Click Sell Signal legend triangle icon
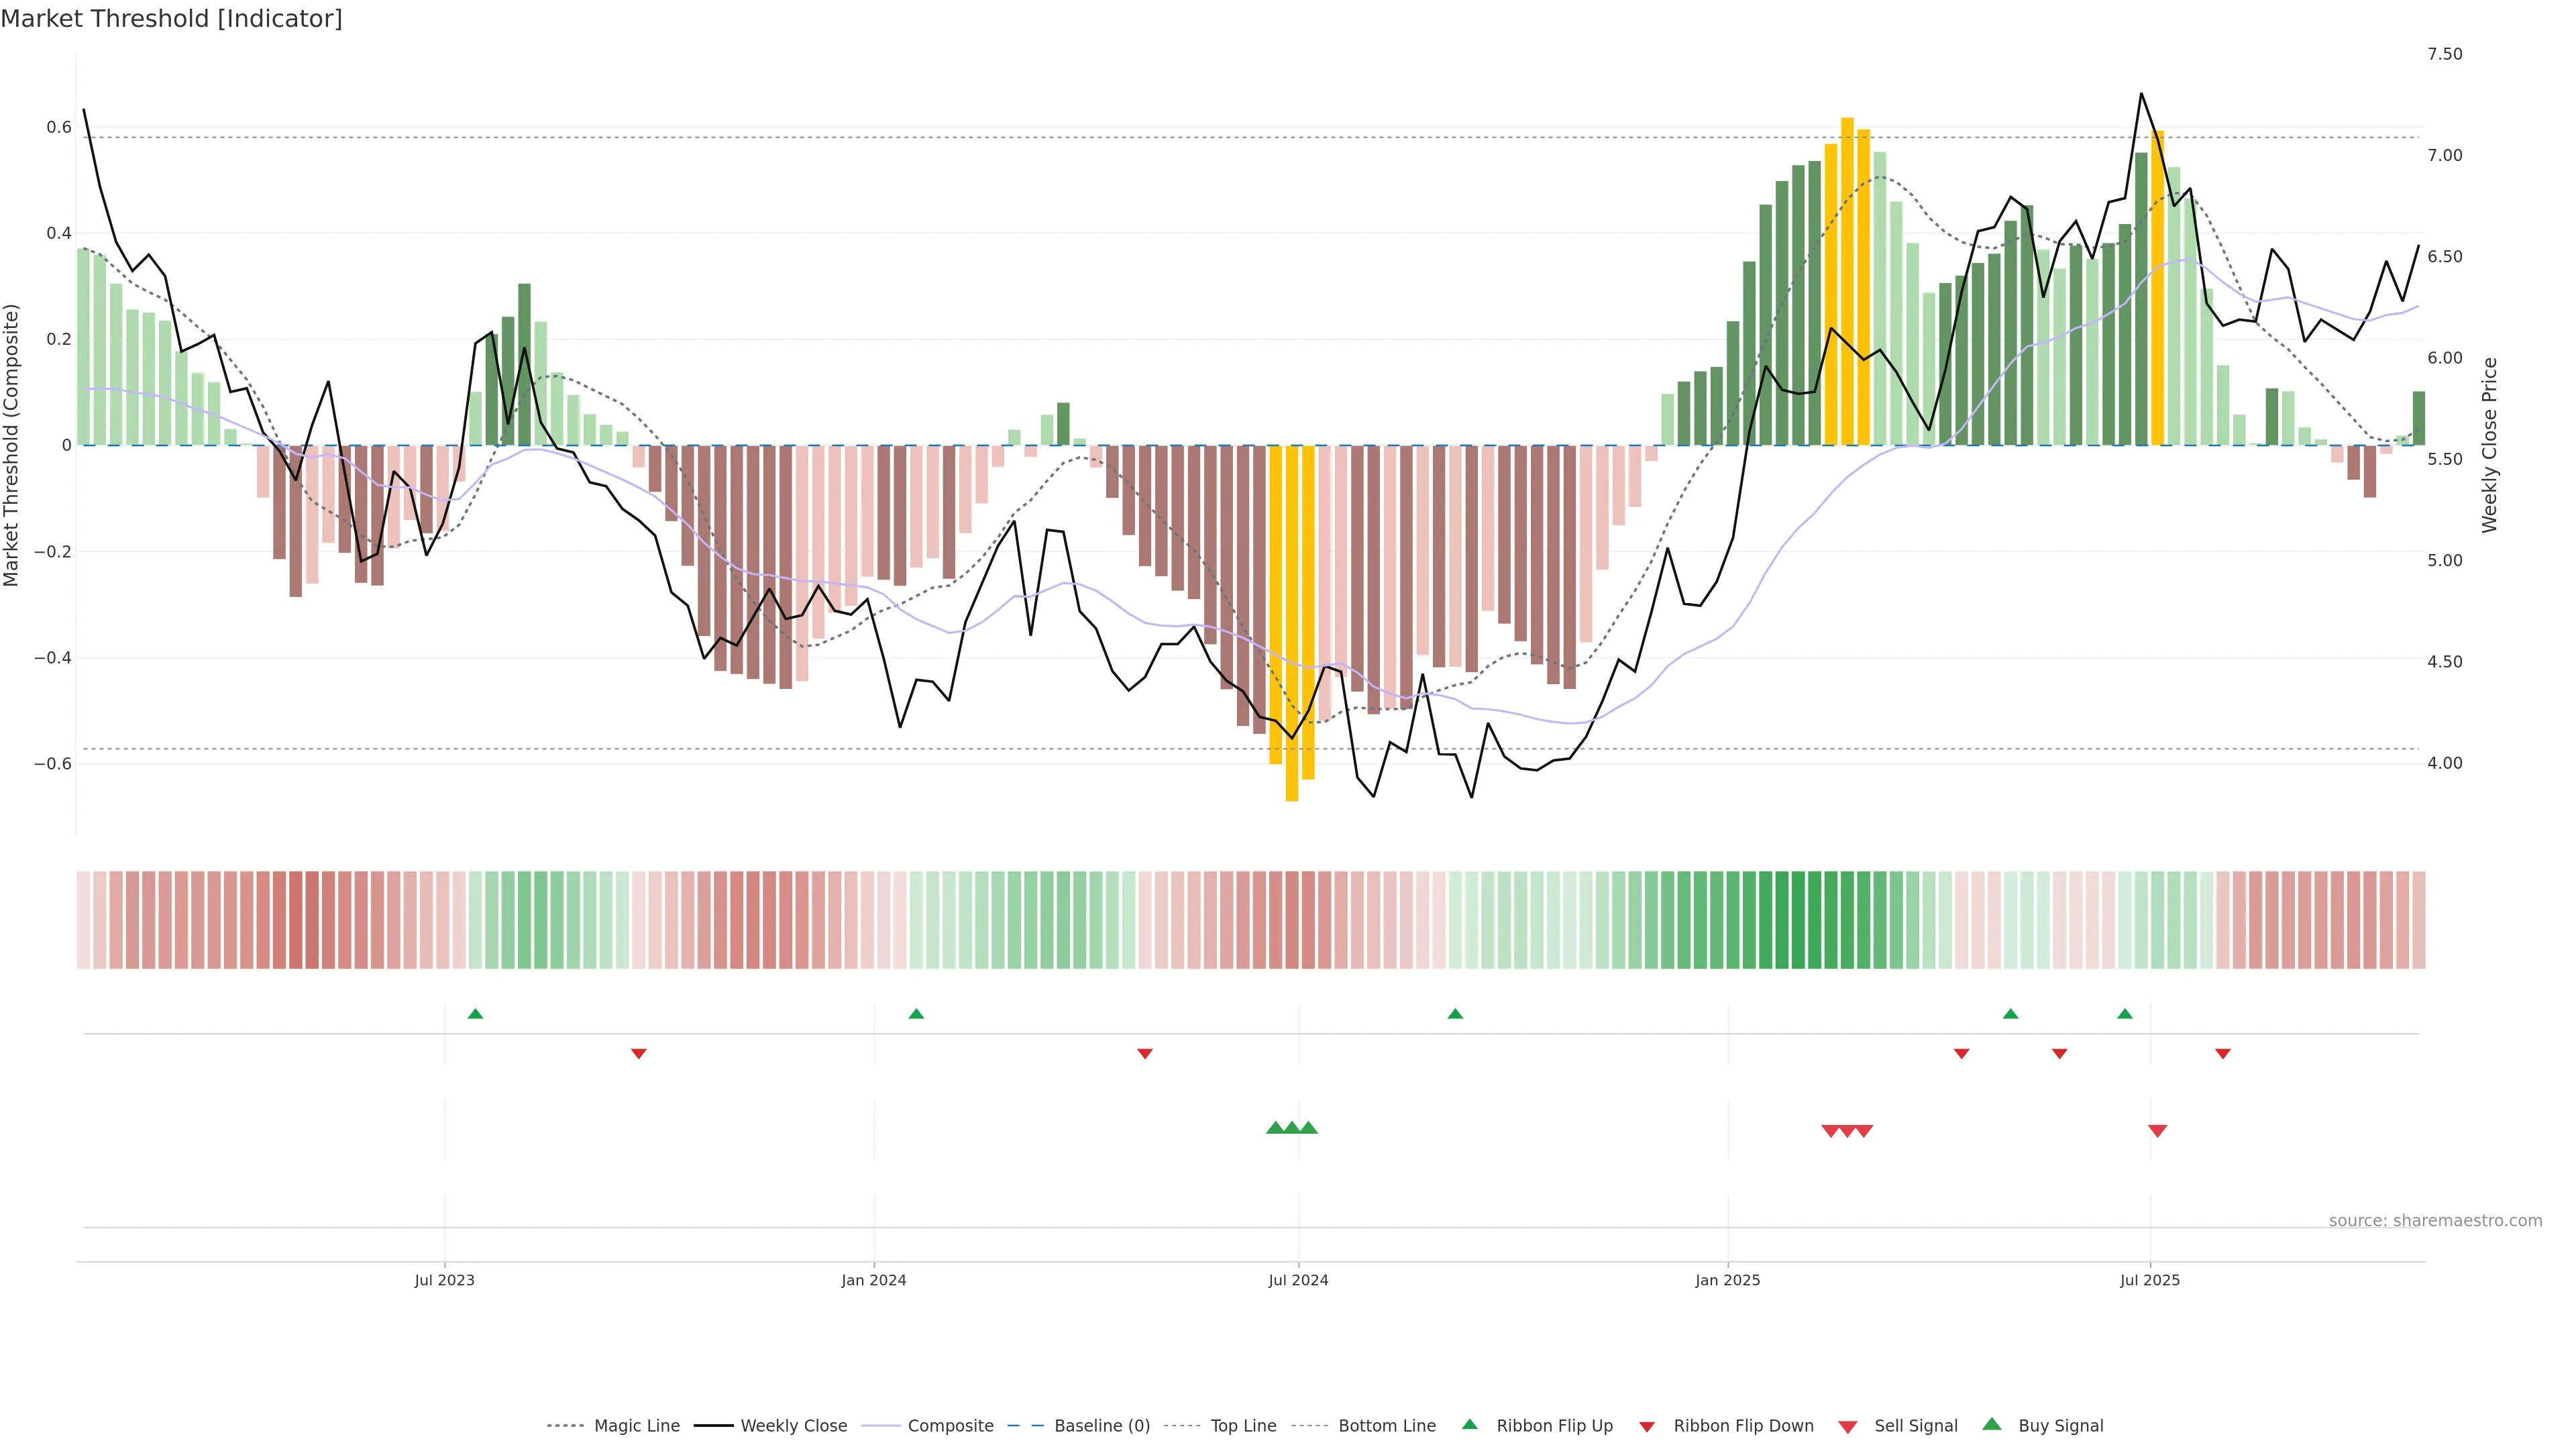Viewport: 2576px width, 1449px height. pyautogui.click(x=1848, y=1427)
